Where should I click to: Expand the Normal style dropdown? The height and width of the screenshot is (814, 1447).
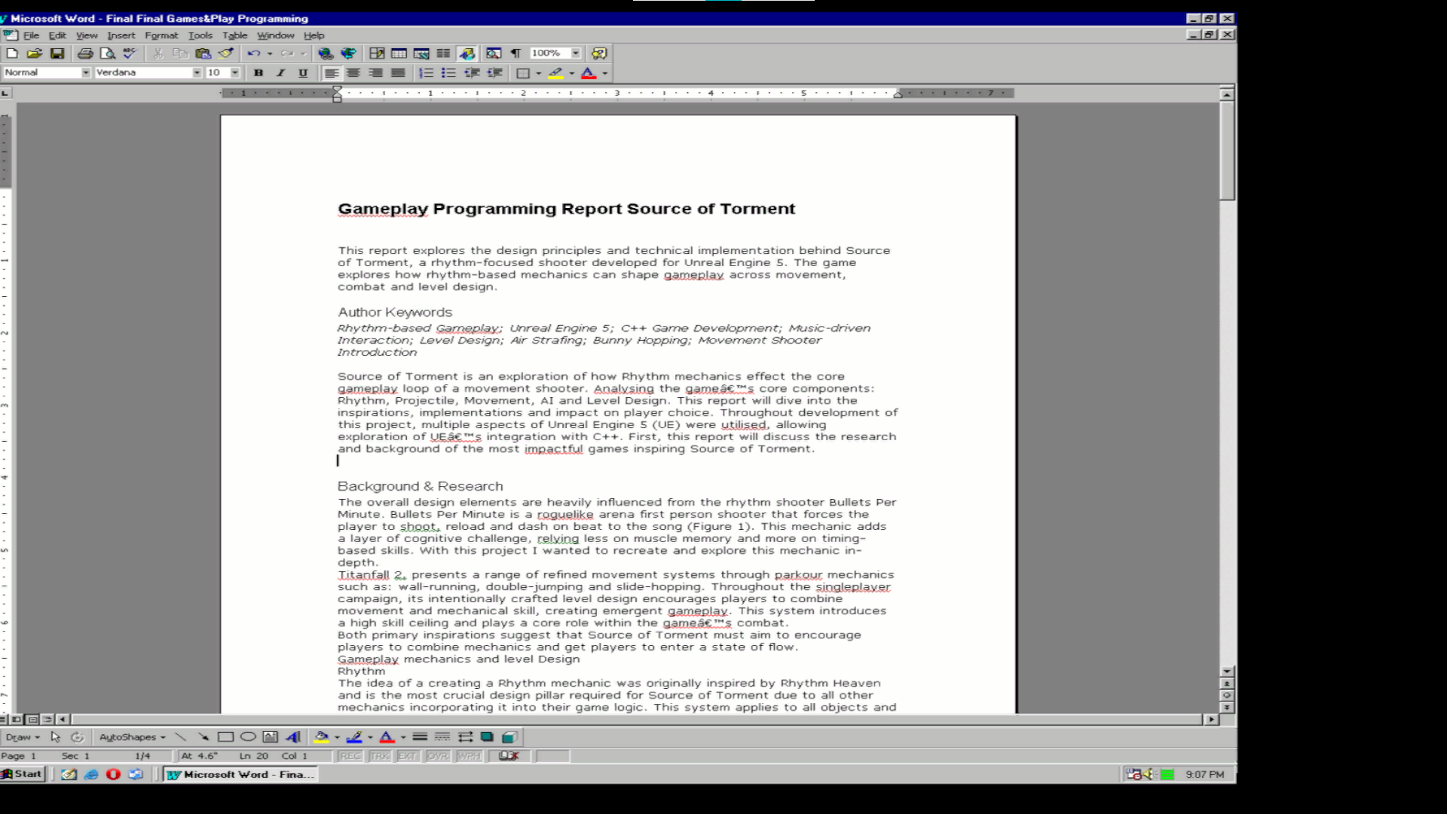[x=86, y=73]
